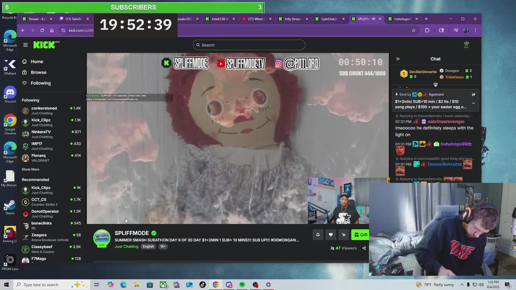Open Task View on the taskbar
The height and width of the screenshot is (290, 516).
tap(97, 285)
